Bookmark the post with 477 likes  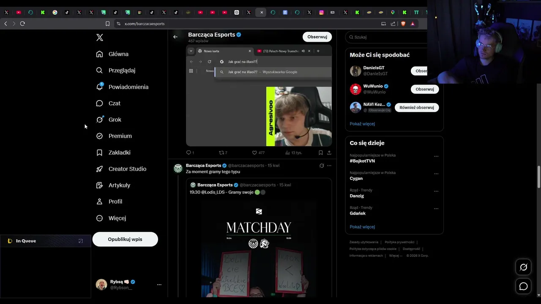pyautogui.click(x=321, y=153)
